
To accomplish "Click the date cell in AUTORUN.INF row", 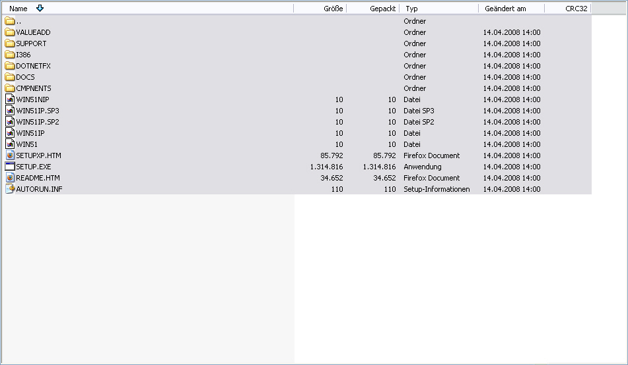I will coord(512,189).
